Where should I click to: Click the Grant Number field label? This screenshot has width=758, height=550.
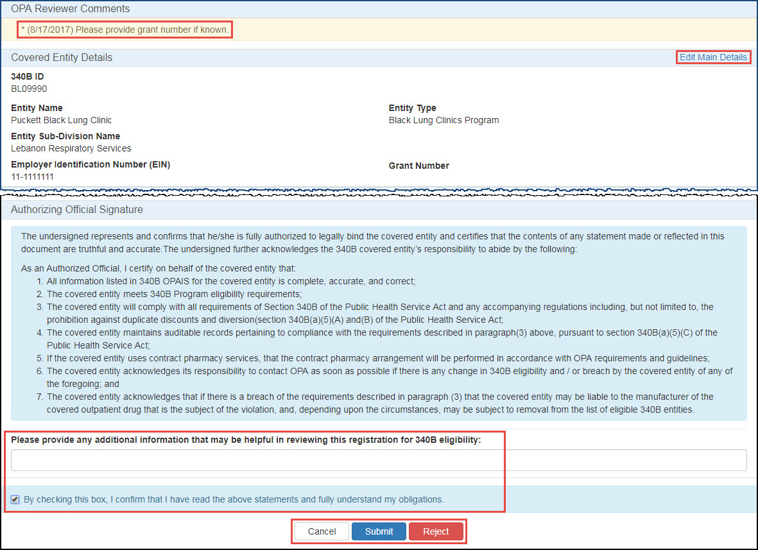click(x=418, y=166)
